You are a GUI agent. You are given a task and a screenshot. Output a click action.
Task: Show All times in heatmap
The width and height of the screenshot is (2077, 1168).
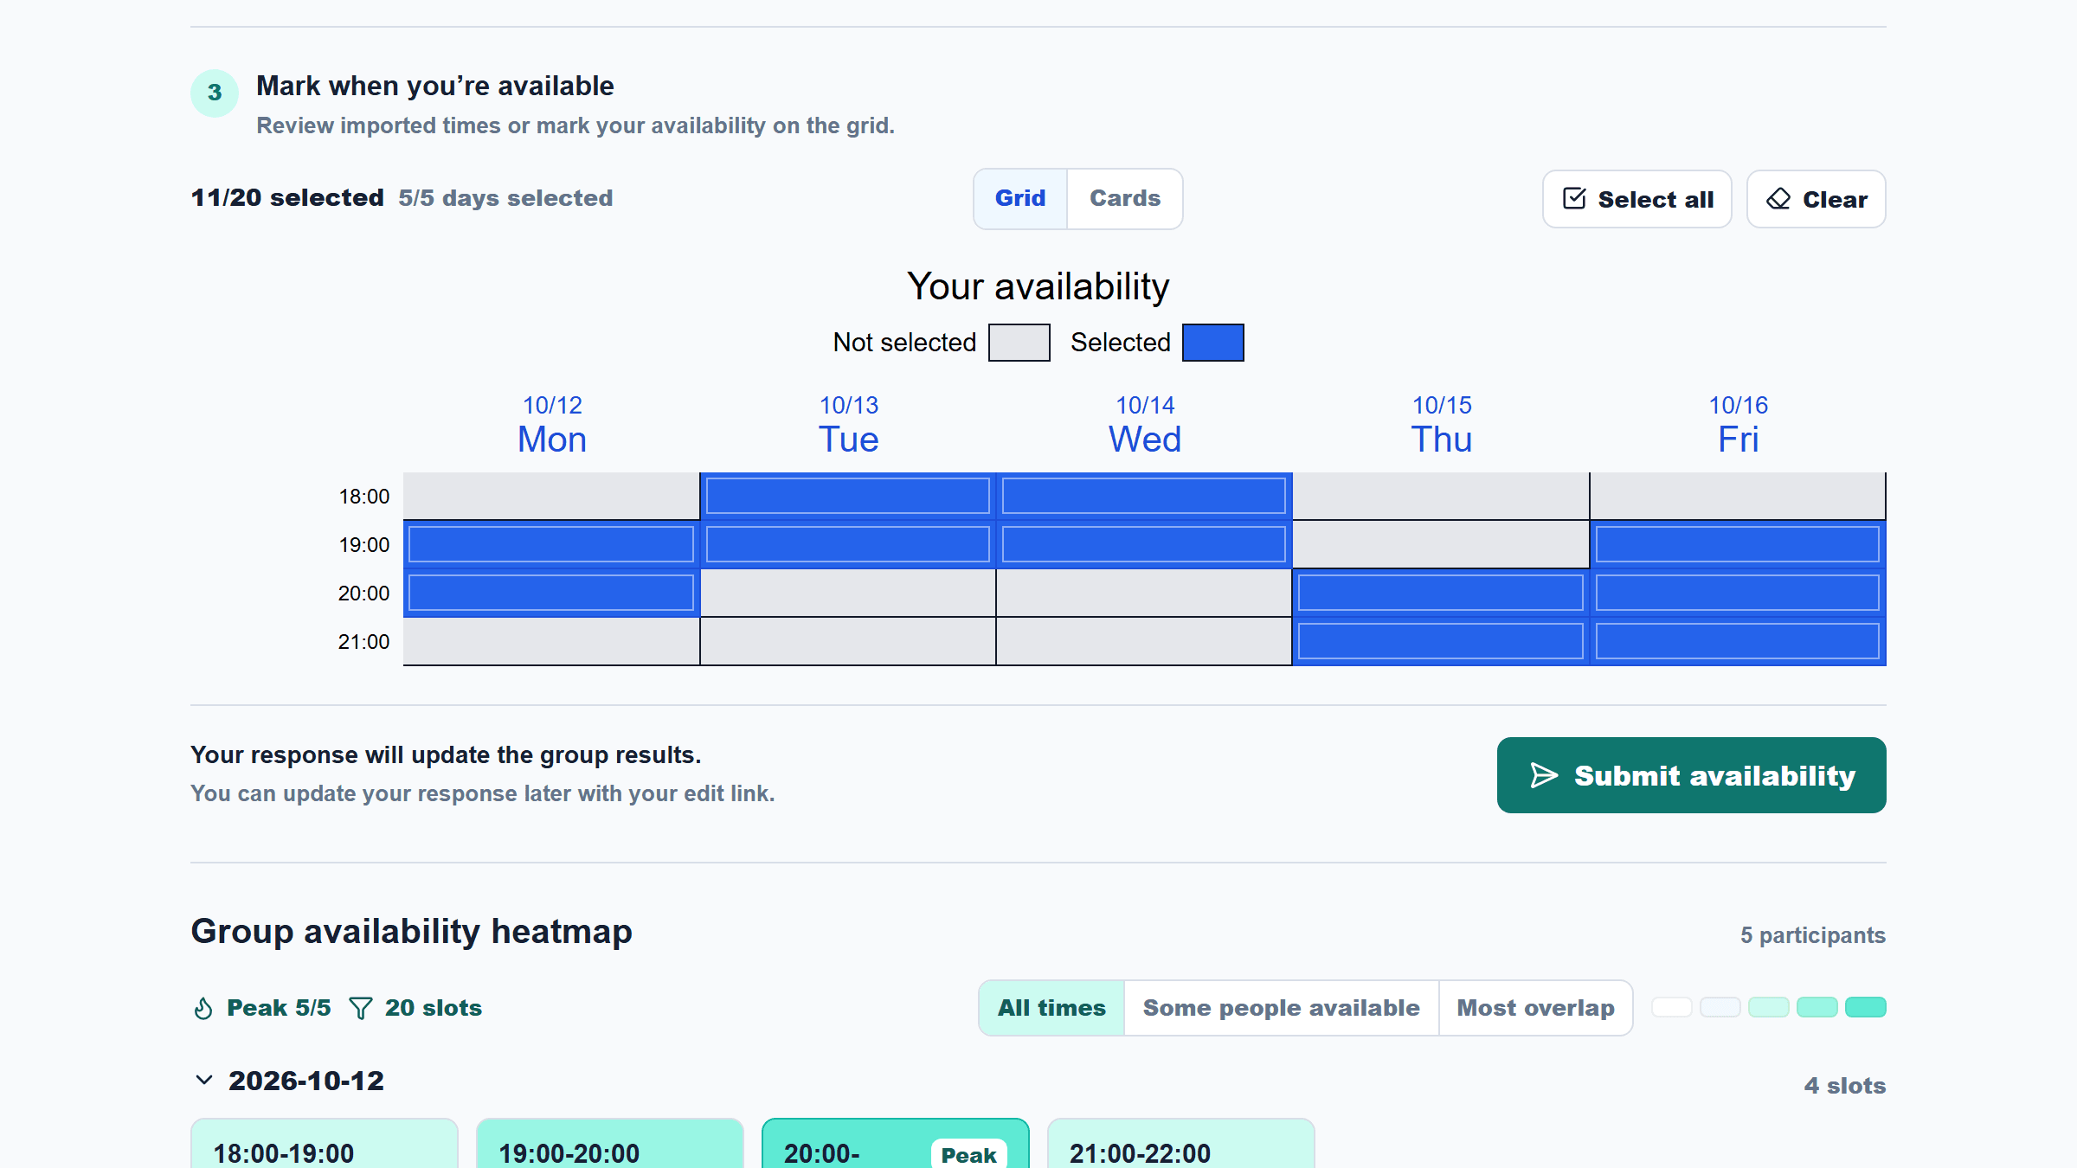click(x=1051, y=1008)
